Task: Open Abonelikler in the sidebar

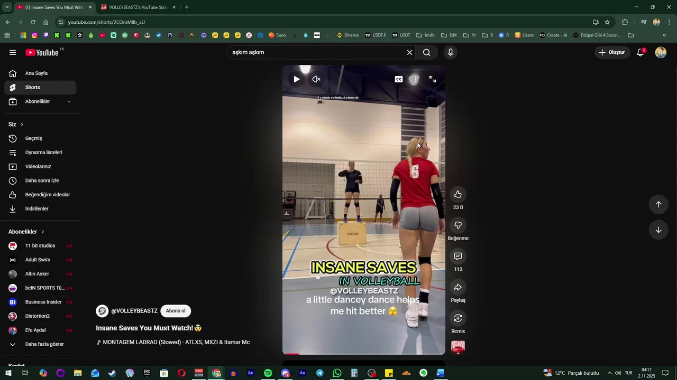Action: (41, 101)
